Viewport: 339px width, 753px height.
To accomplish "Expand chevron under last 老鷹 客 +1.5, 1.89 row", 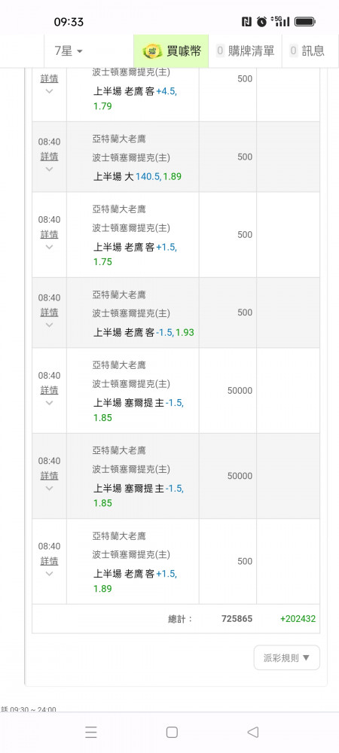I will pyautogui.click(x=49, y=573).
